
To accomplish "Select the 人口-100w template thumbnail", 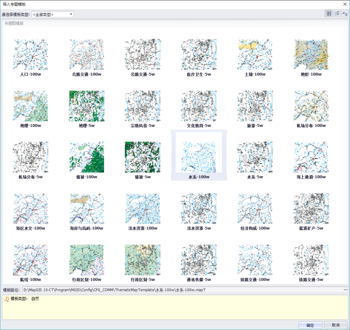I will click(30, 55).
